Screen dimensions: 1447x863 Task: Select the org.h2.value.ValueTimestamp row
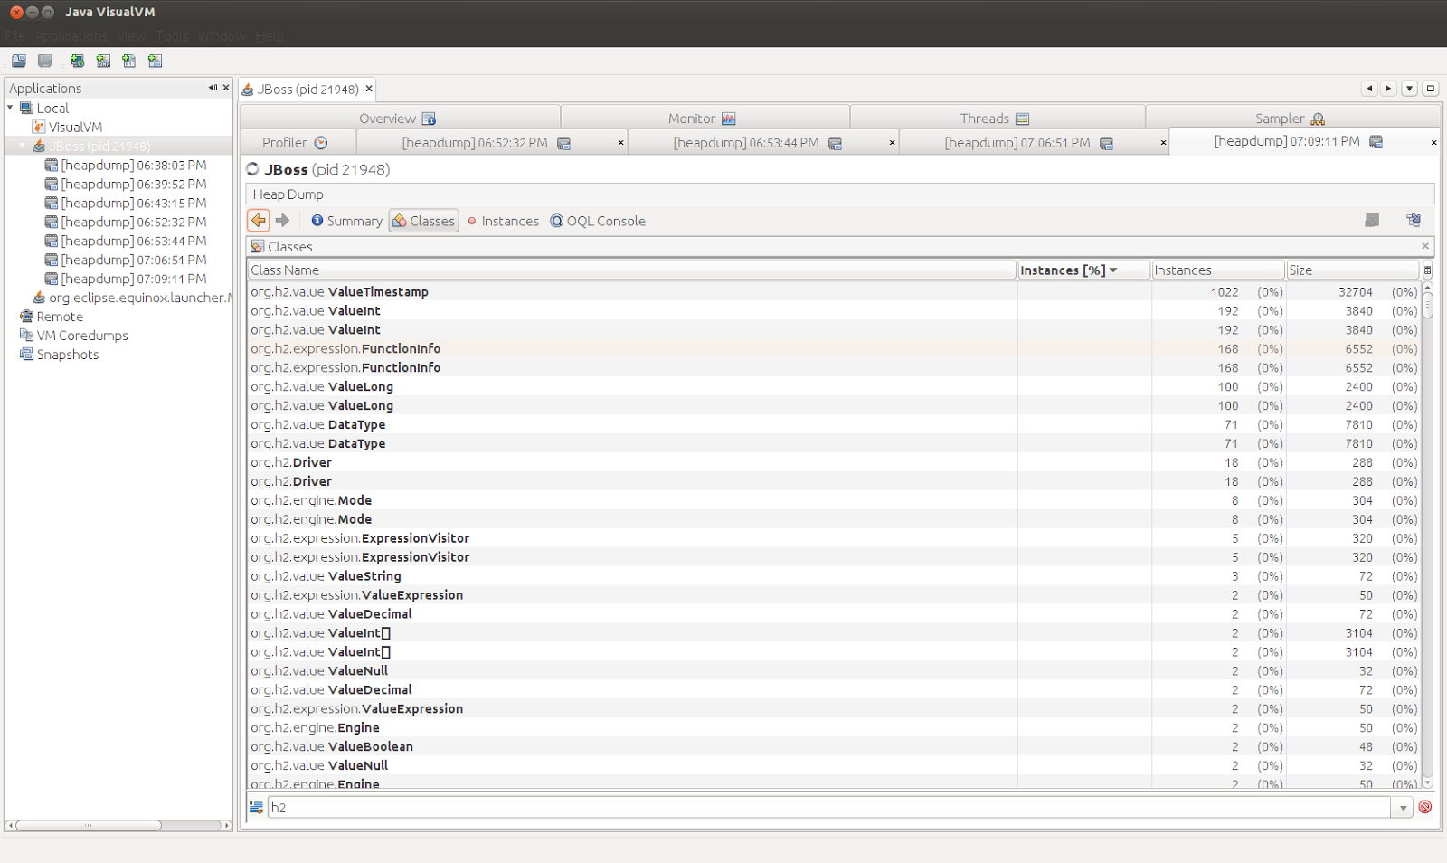[x=834, y=292]
